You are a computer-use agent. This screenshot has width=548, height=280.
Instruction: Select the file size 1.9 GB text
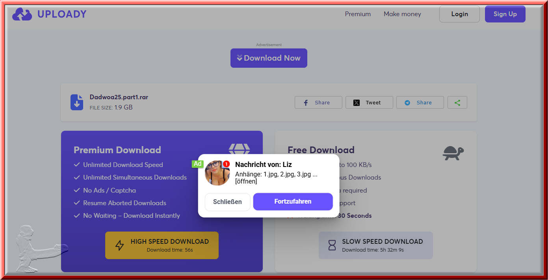point(123,107)
